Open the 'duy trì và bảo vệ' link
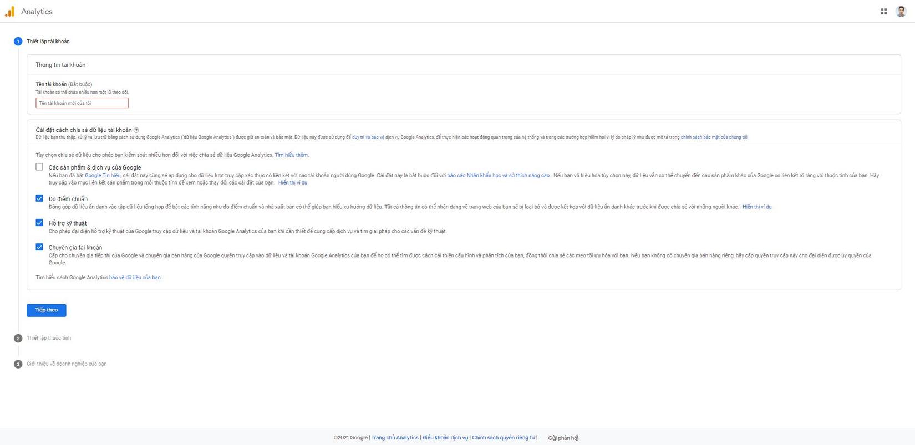The height and width of the screenshot is (445, 915). tap(368, 137)
